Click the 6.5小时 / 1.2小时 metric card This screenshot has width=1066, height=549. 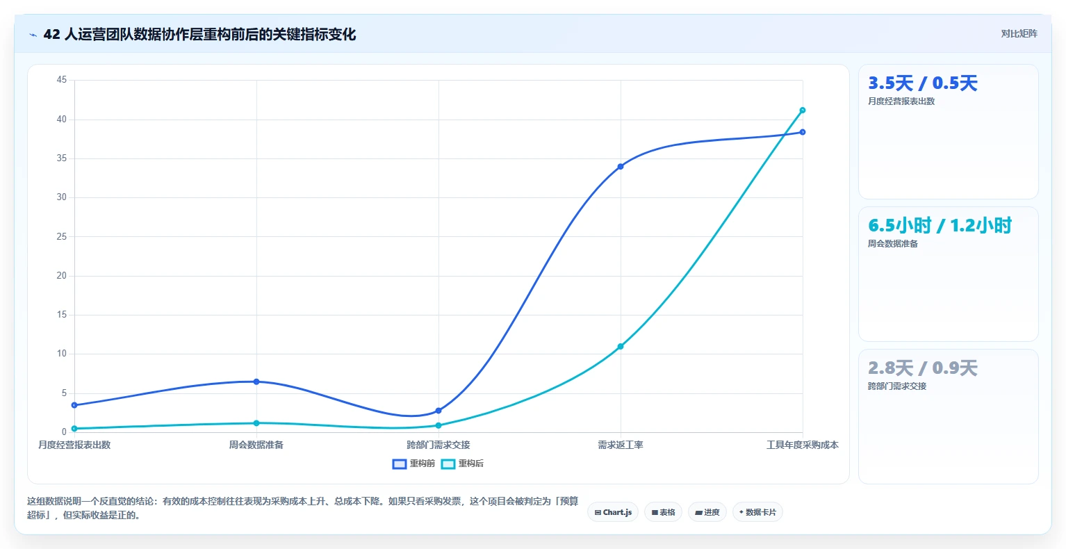point(949,274)
